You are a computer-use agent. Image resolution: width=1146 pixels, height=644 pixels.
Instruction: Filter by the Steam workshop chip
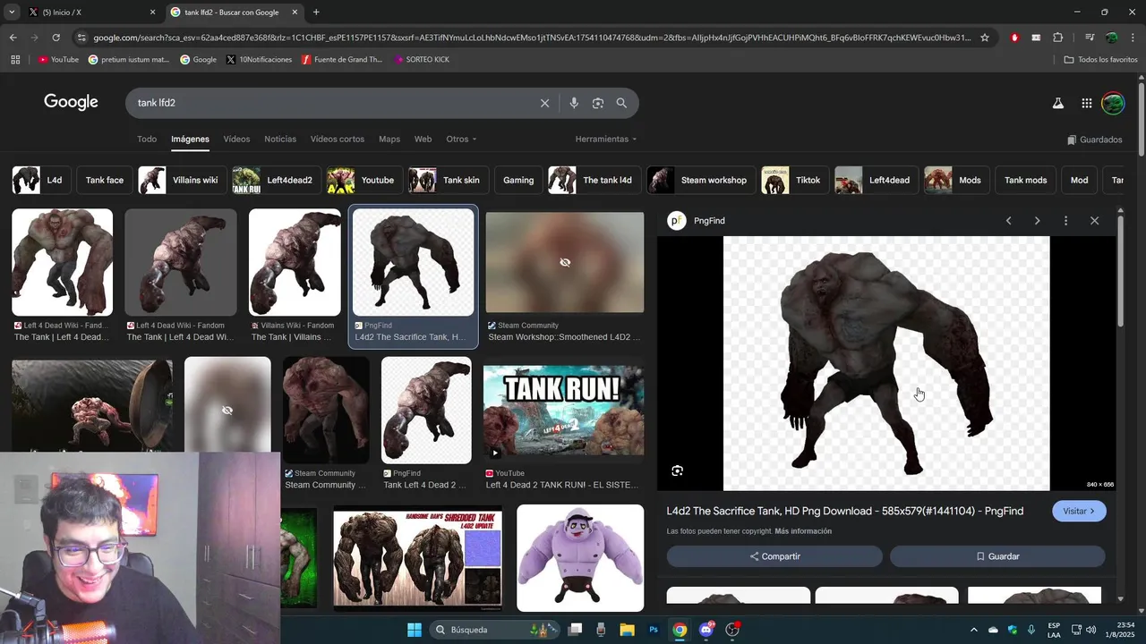click(x=701, y=180)
